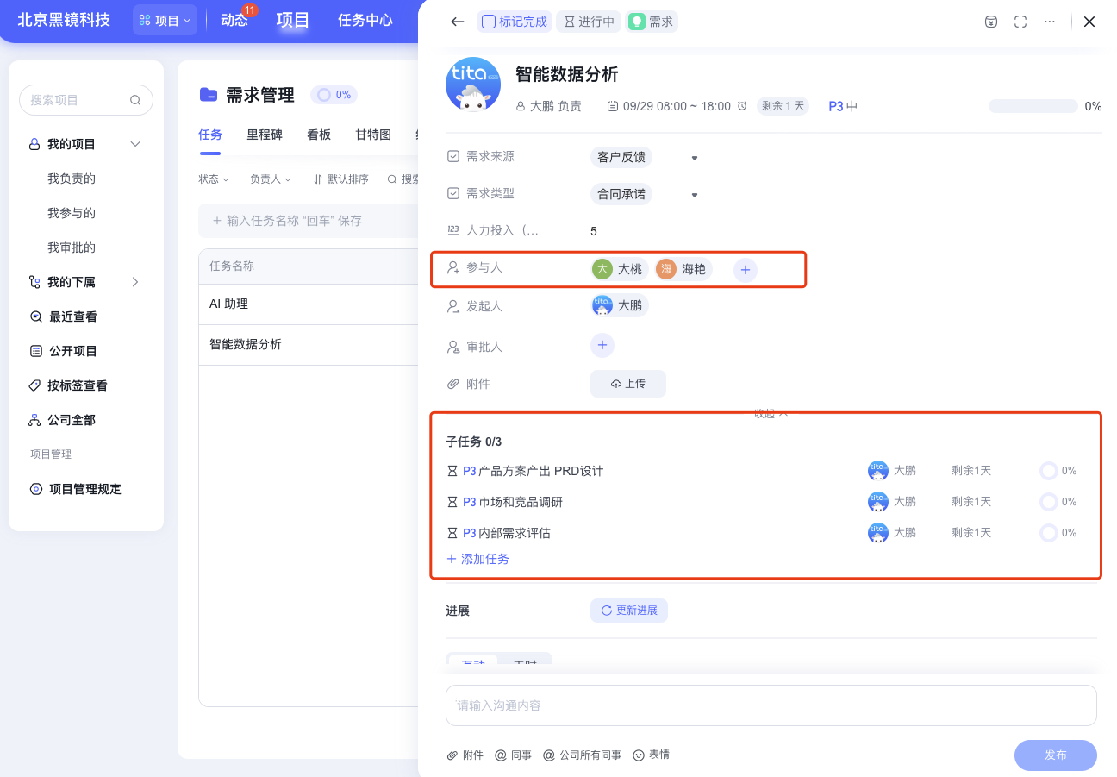
Task: Click the calendar icon by 09/29 date
Action: (x=613, y=106)
